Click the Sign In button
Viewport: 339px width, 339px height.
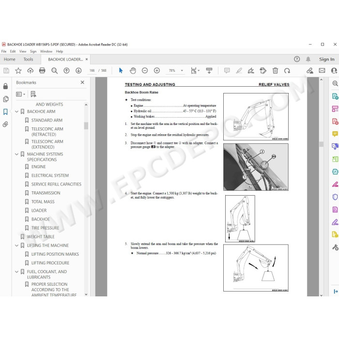coord(327,59)
